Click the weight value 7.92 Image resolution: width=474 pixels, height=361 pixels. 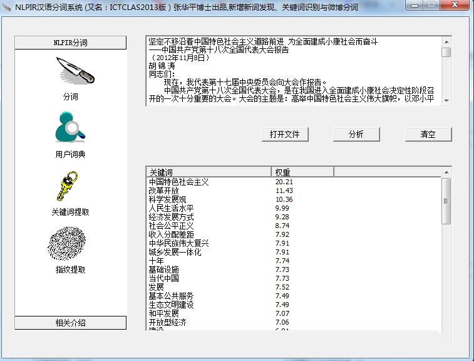tap(282, 234)
